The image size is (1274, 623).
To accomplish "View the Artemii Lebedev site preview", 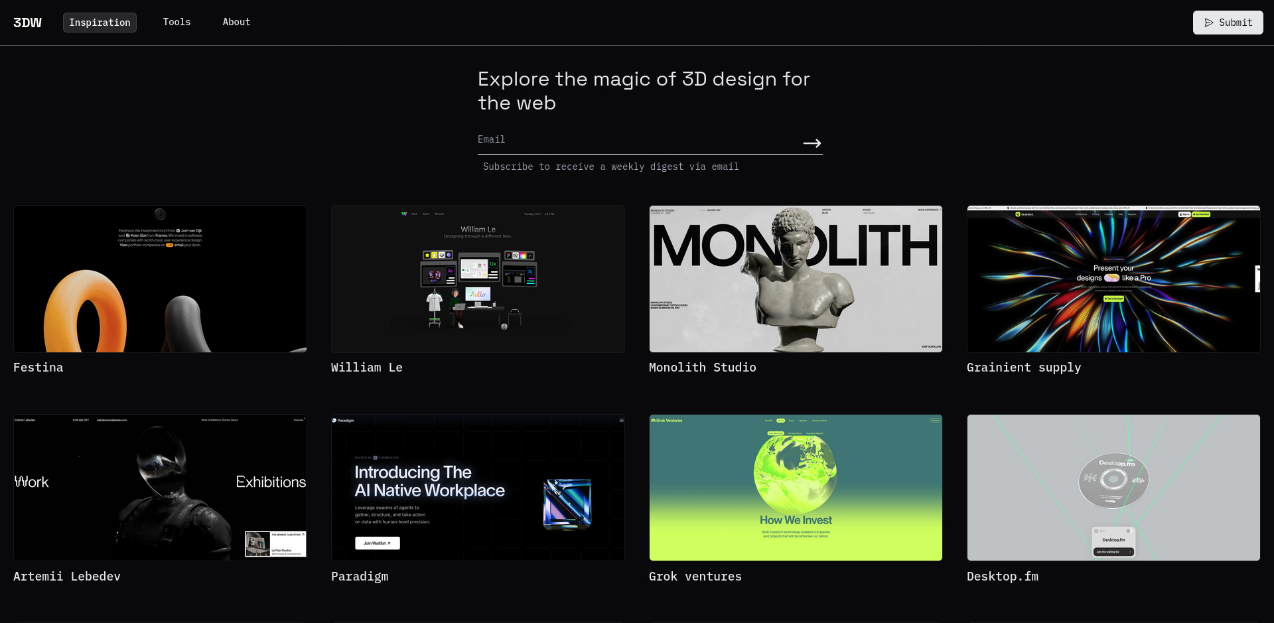I will pos(160,487).
